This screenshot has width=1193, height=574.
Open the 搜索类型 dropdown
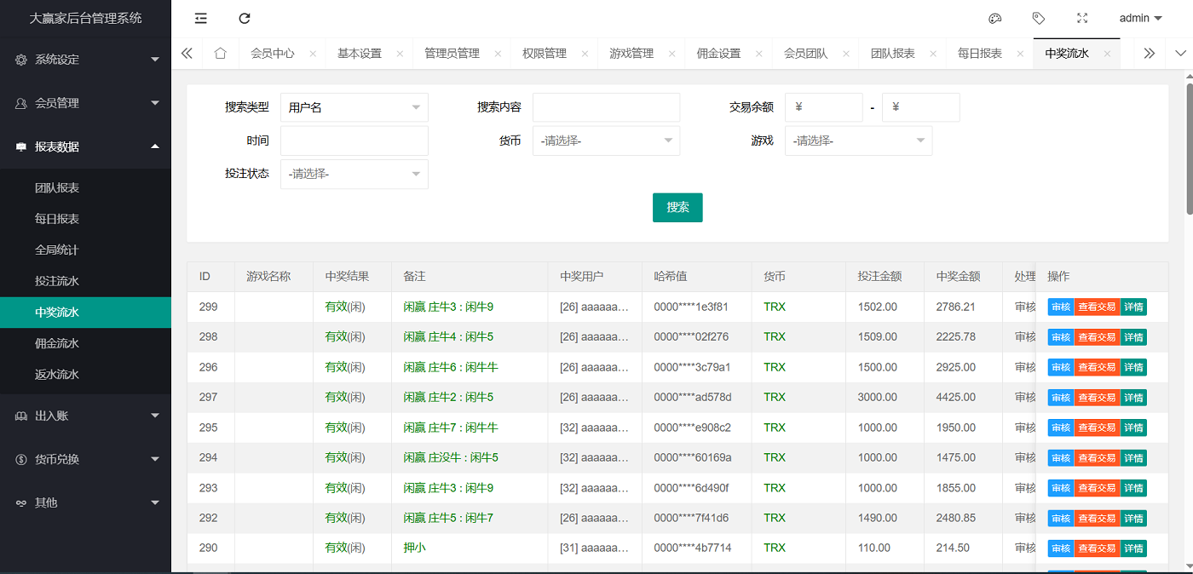pyautogui.click(x=354, y=107)
